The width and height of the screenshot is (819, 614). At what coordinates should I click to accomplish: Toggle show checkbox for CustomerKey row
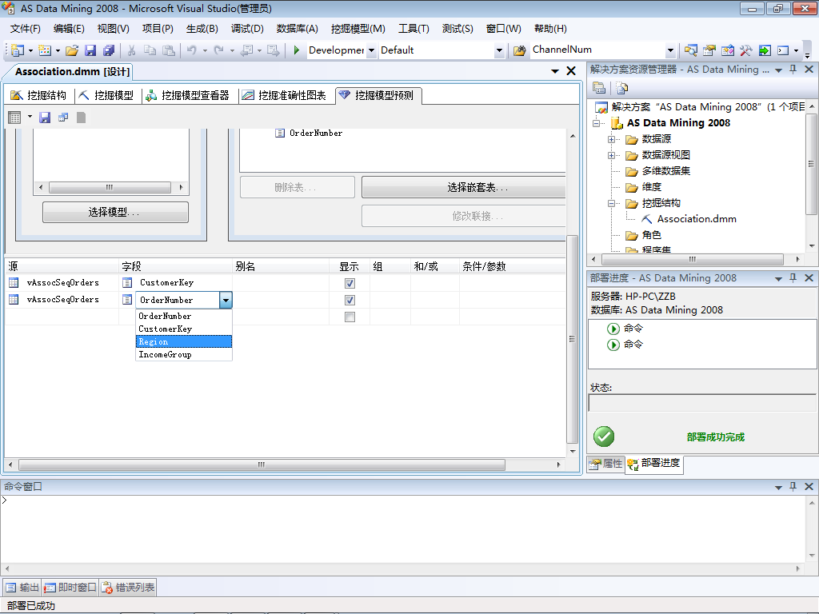pos(350,284)
